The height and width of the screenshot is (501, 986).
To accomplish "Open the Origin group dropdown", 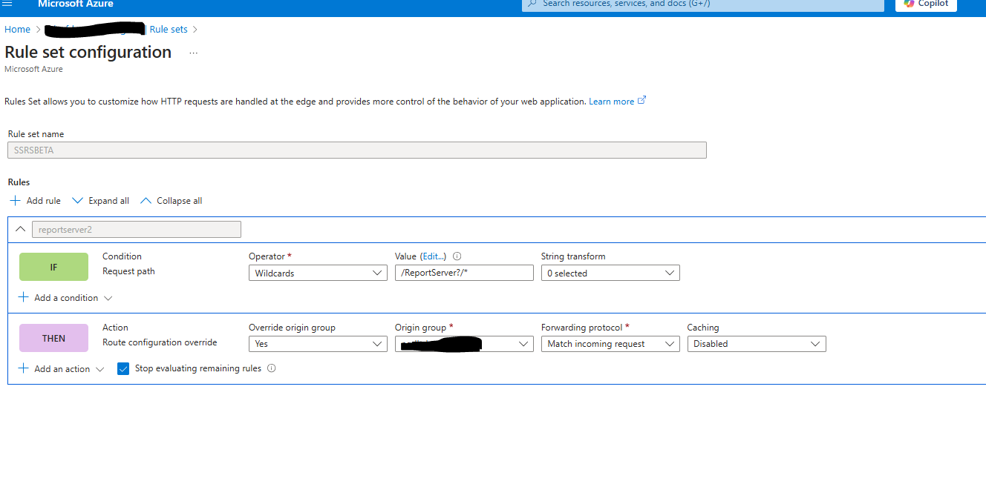I will point(464,344).
